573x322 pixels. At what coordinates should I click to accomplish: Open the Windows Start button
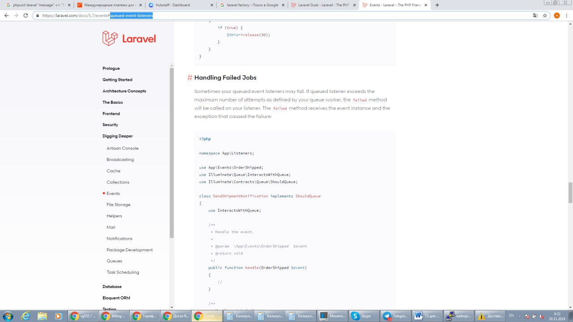[9, 316]
